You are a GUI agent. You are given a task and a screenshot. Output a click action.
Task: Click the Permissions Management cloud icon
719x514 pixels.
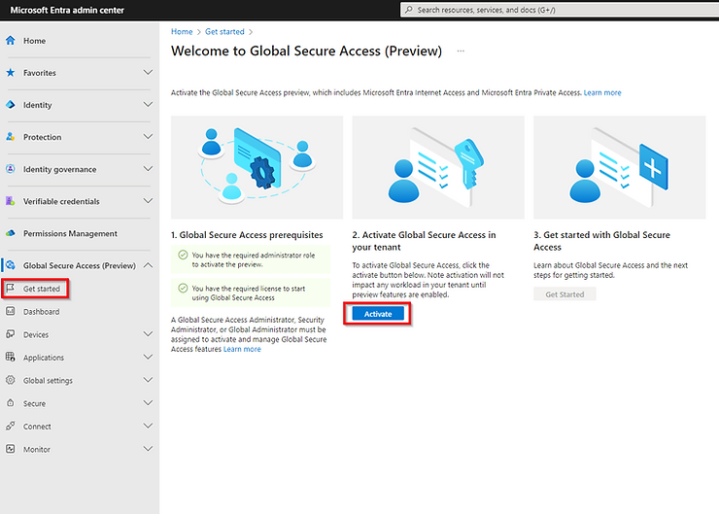pos(11,233)
